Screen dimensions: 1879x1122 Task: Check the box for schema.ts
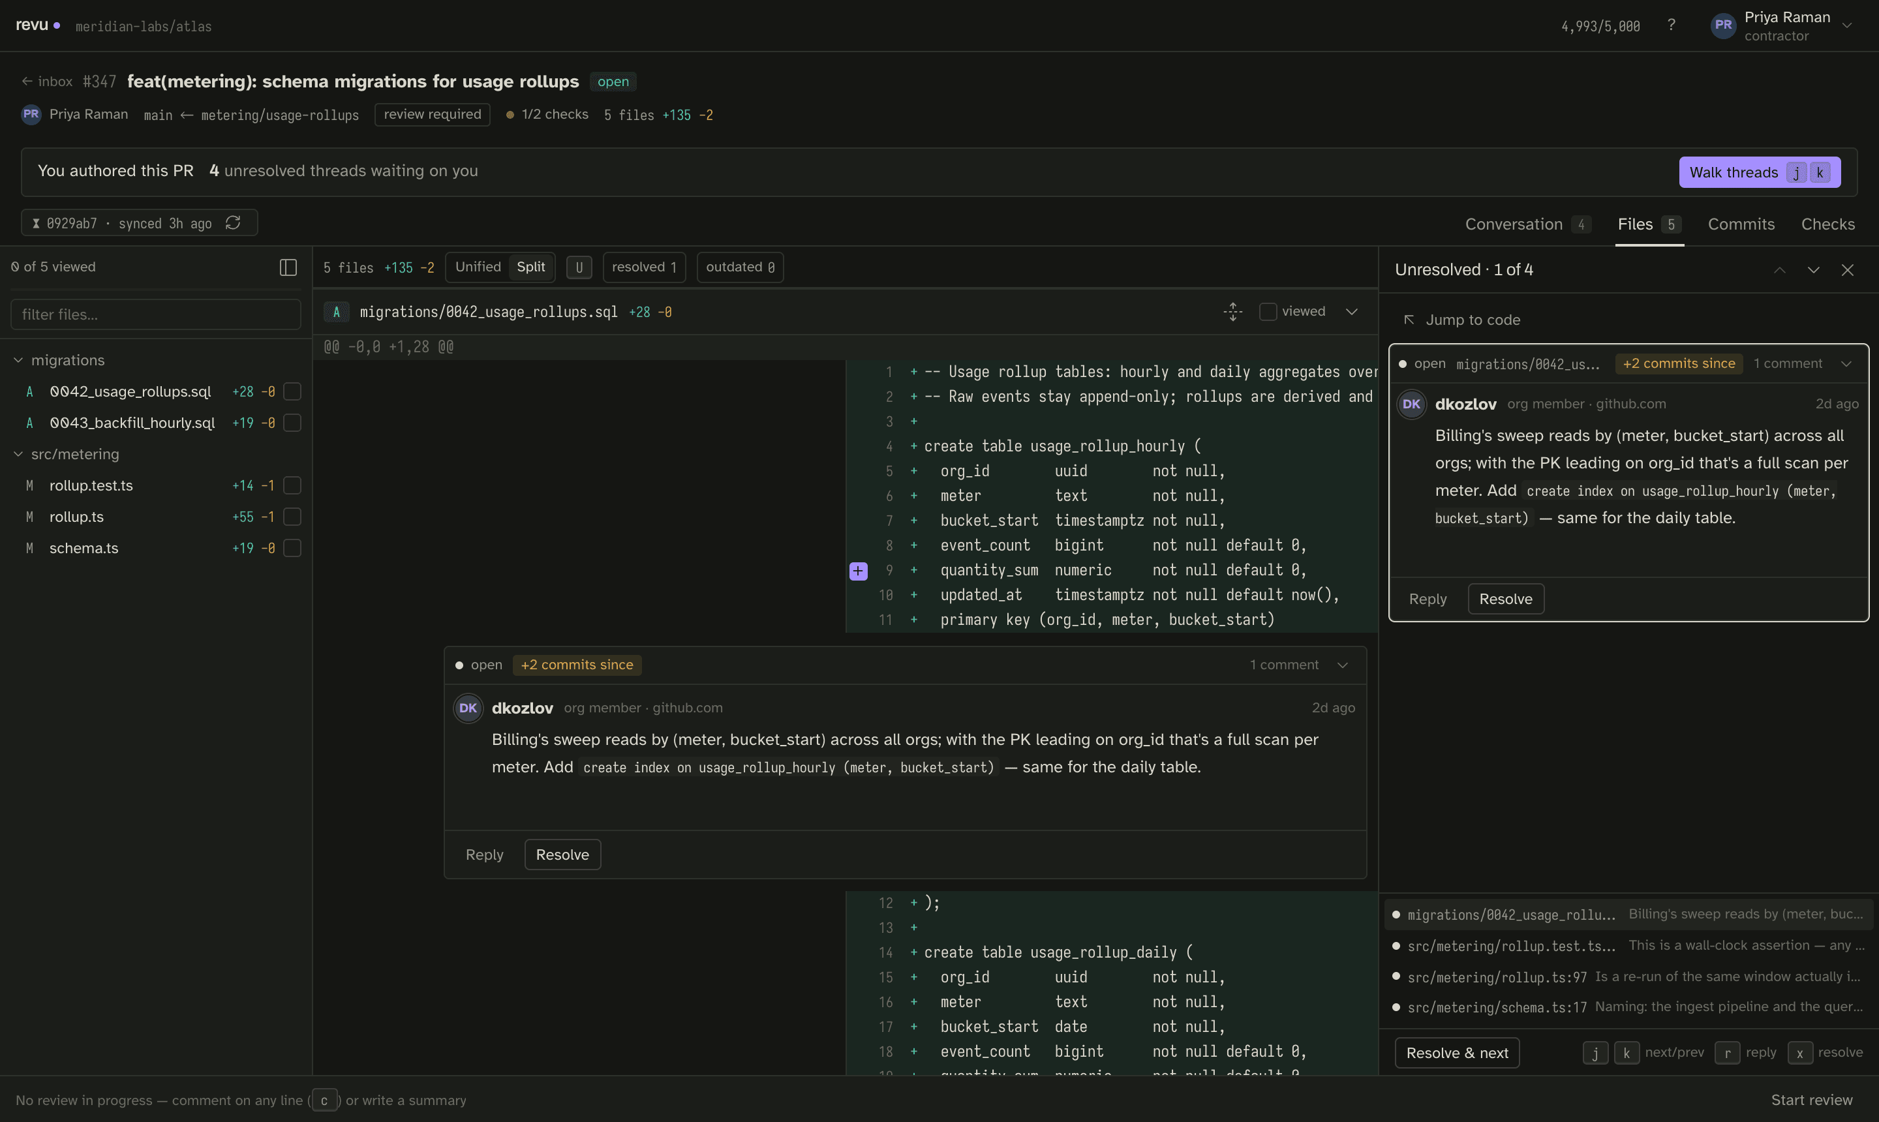tap(292, 548)
